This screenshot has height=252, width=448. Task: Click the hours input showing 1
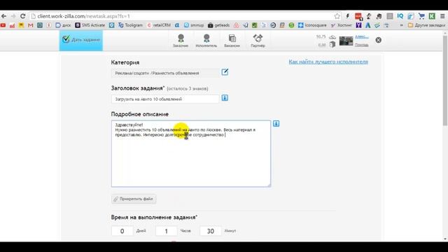click(167, 231)
